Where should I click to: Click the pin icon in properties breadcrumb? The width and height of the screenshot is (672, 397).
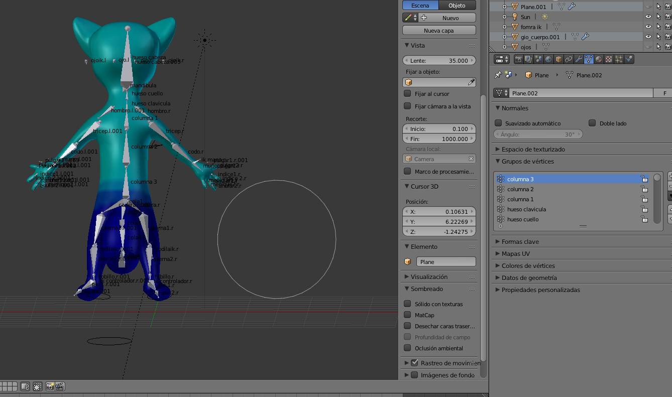pyautogui.click(x=498, y=75)
